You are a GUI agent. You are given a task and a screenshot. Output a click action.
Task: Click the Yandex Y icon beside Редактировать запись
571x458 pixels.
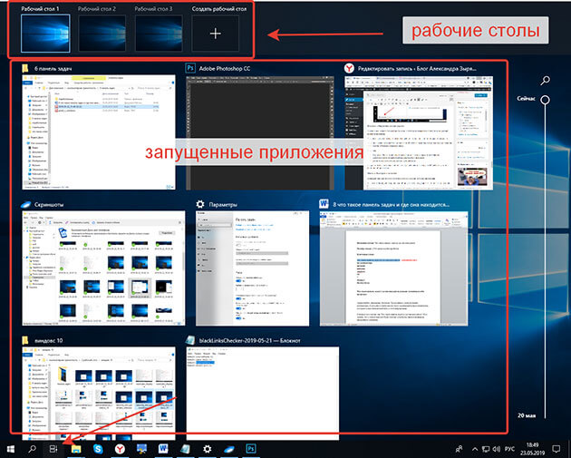tap(349, 68)
